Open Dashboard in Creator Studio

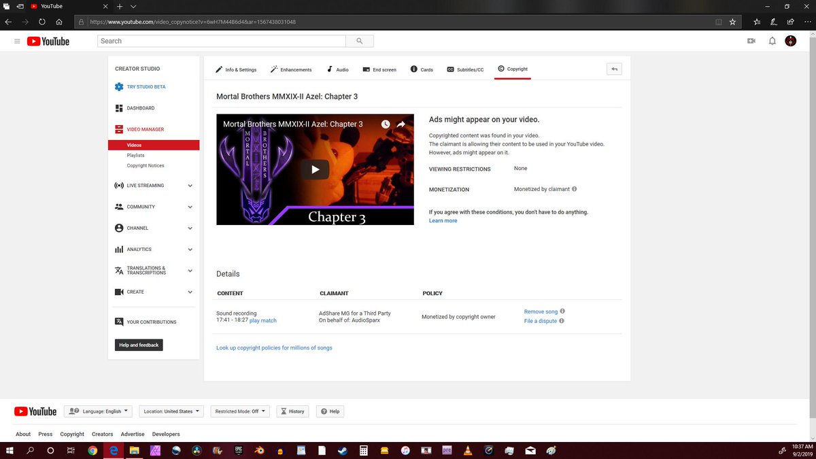point(135,108)
